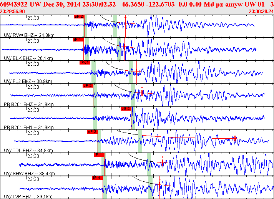Click the coda marker with plus on B201 EHZ
274x199 pixels.
(142, 93)
